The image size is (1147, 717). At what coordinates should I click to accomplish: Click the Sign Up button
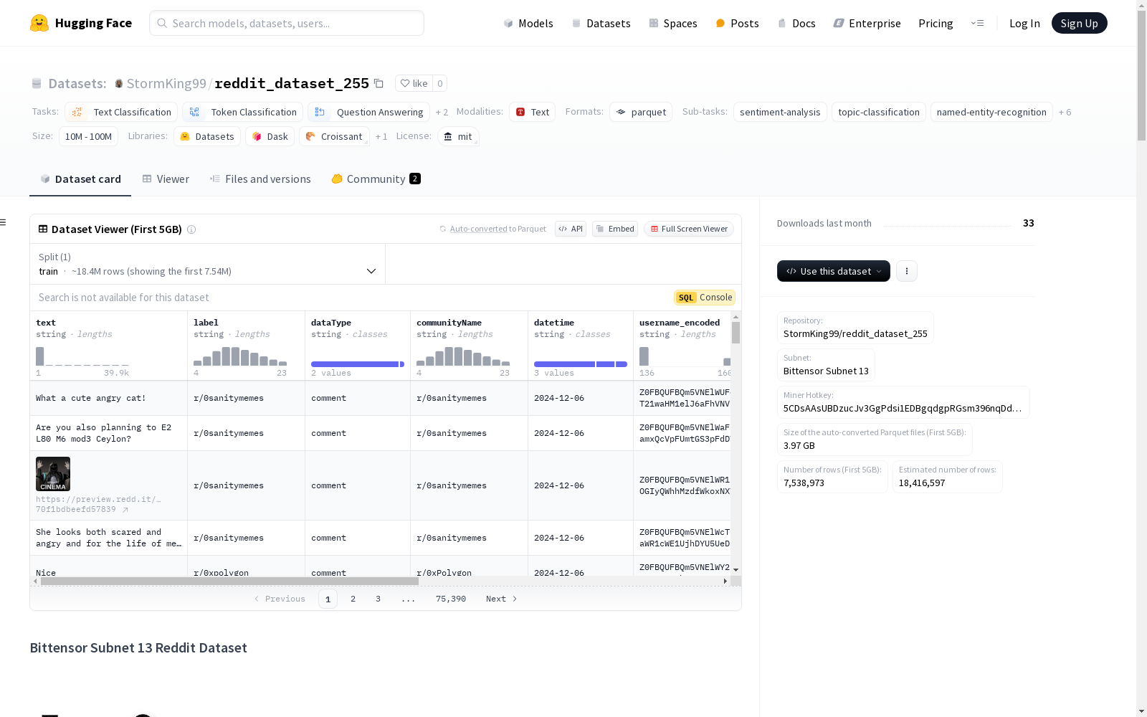[x=1079, y=23]
